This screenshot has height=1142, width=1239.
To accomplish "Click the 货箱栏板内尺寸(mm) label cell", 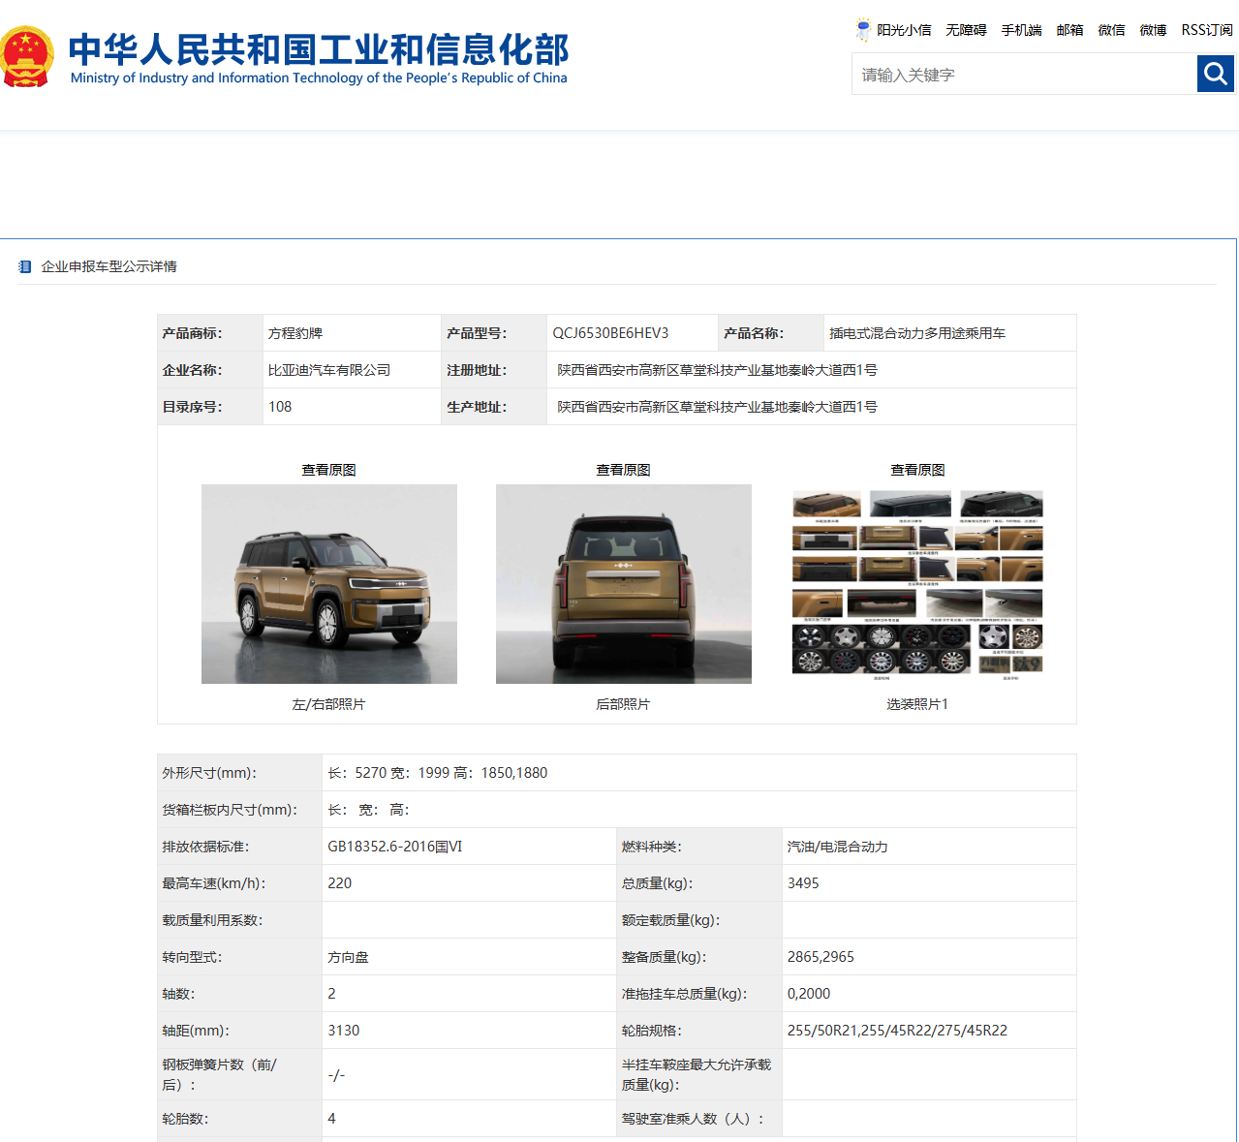I will (x=240, y=810).
